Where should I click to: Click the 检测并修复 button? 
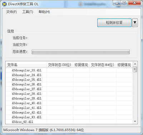(114, 22)
